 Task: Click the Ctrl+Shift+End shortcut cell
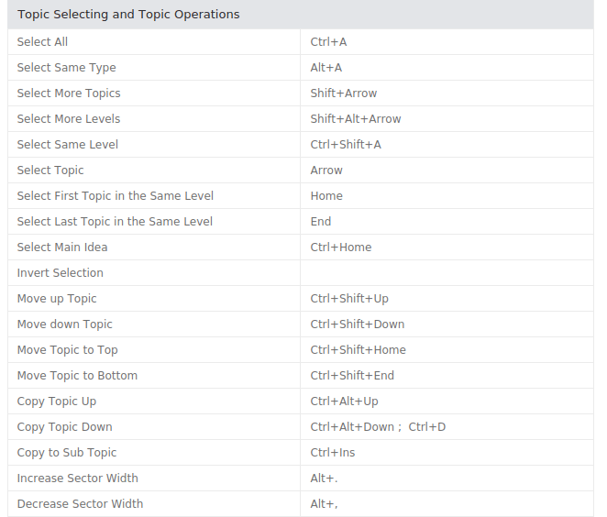(x=447, y=375)
